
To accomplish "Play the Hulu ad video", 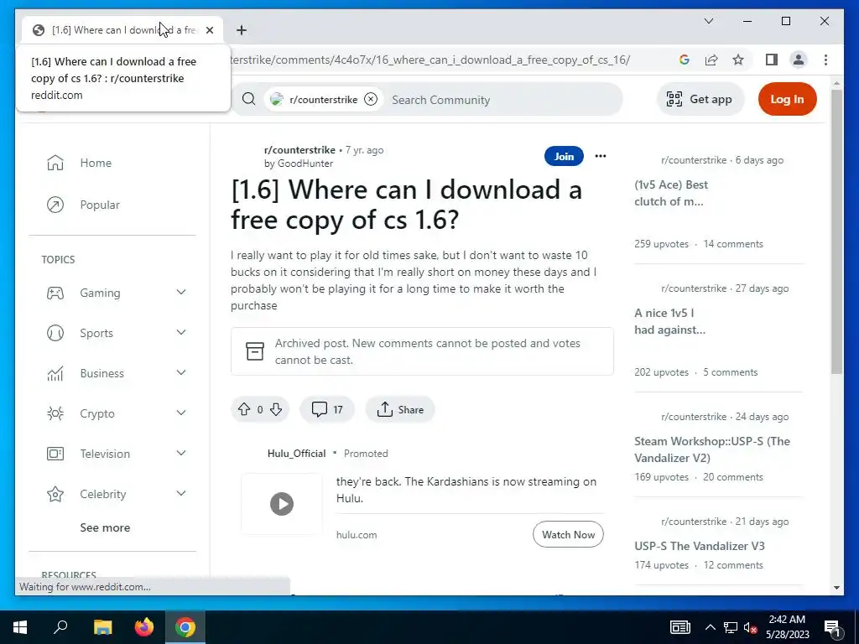I will 282,504.
